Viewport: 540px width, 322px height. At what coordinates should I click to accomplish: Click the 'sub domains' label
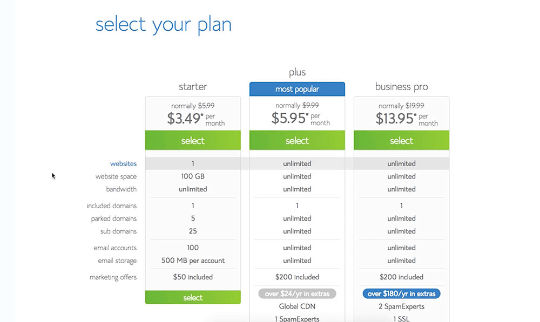tap(118, 231)
